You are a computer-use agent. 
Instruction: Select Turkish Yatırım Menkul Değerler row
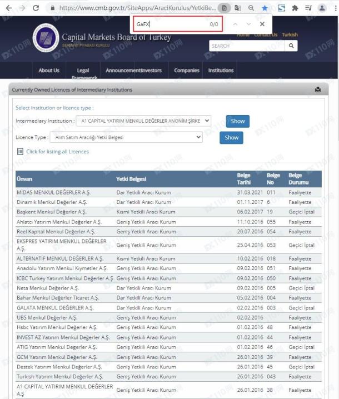[x=168, y=377]
